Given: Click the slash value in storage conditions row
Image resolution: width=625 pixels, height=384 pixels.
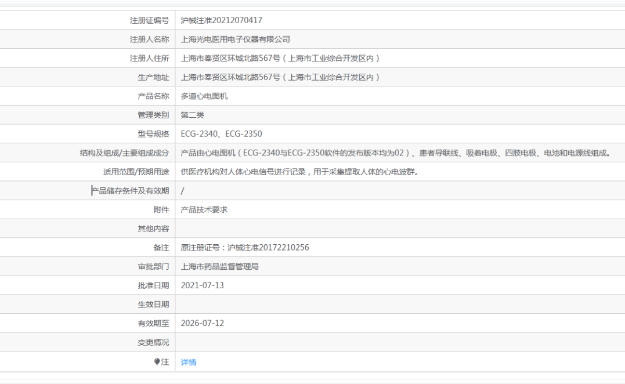Looking at the screenshot, I should 182,191.
